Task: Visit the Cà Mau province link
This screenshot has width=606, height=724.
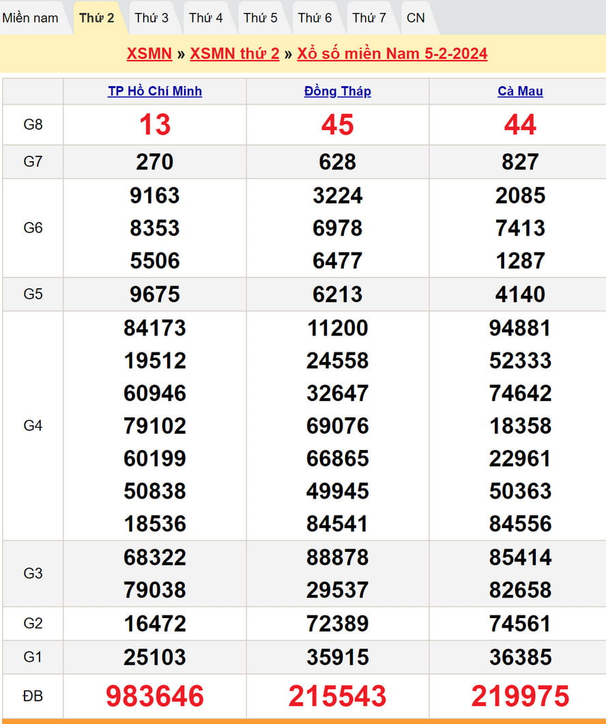Action: pyautogui.click(x=520, y=92)
